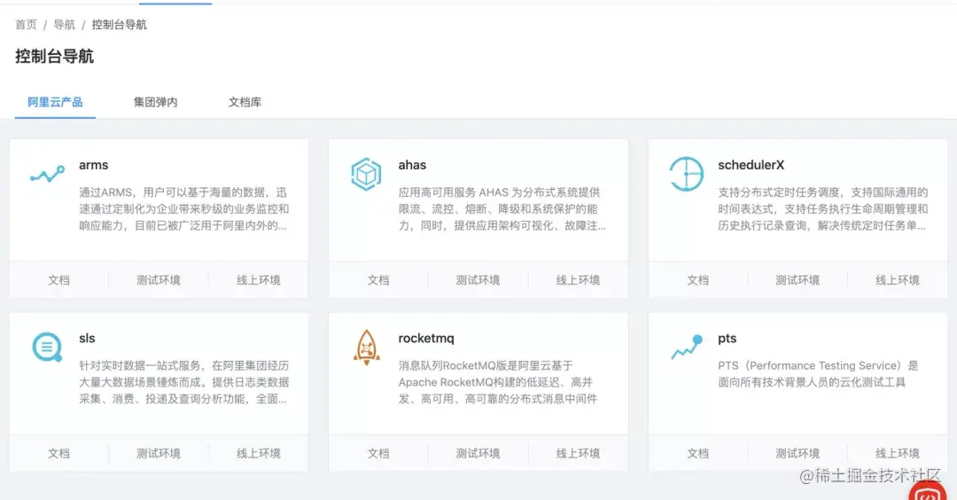Switch to the 集团弹内 tab
This screenshot has width=957, height=500.
click(x=156, y=102)
